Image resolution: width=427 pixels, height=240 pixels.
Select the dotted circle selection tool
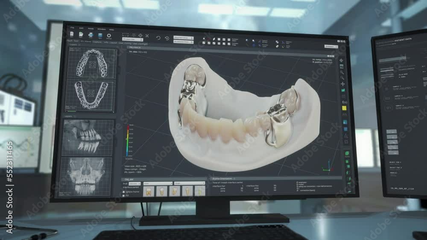click(134, 35)
